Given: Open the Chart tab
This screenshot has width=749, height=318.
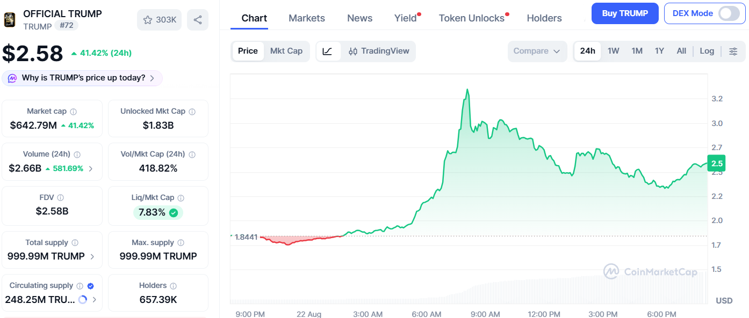Looking at the screenshot, I should (255, 18).
